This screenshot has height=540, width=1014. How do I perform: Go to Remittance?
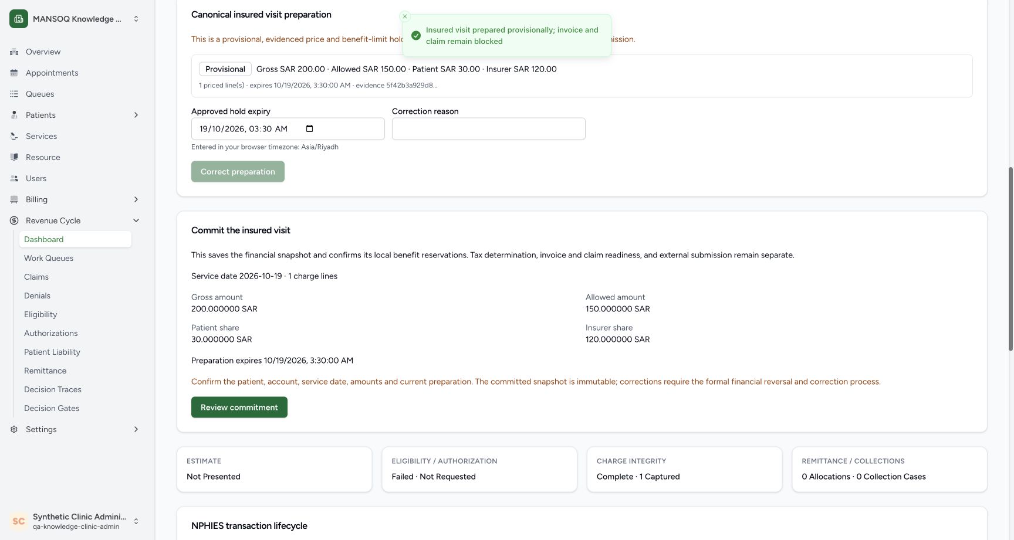pos(75,371)
